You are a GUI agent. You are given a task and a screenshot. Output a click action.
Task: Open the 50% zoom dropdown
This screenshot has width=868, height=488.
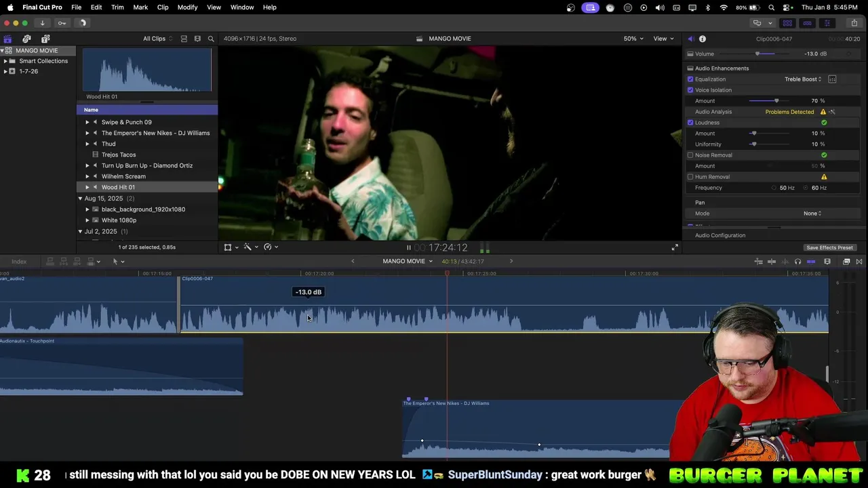point(633,39)
